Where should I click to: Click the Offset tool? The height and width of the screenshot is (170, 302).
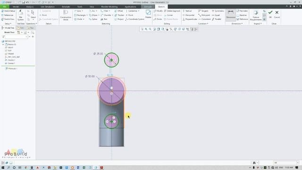point(118,11)
